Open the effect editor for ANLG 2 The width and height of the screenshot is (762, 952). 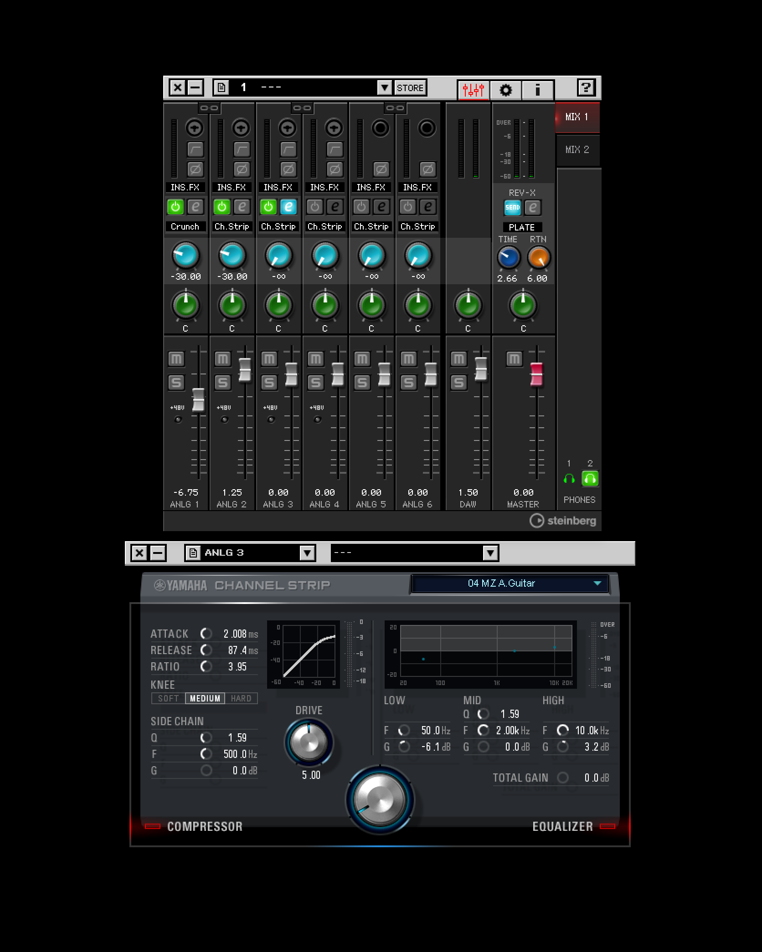242,207
